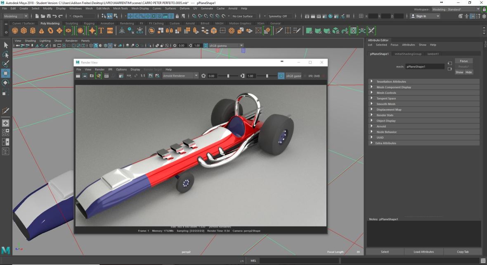
Task: Select the polygon Type text tool
Action: pos(101,31)
